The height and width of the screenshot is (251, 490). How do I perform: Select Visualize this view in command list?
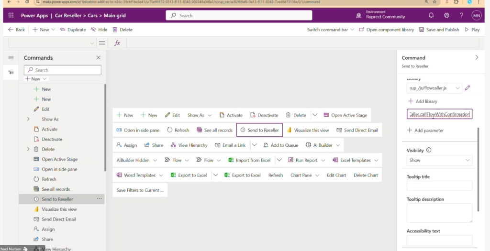(x=58, y=209)
